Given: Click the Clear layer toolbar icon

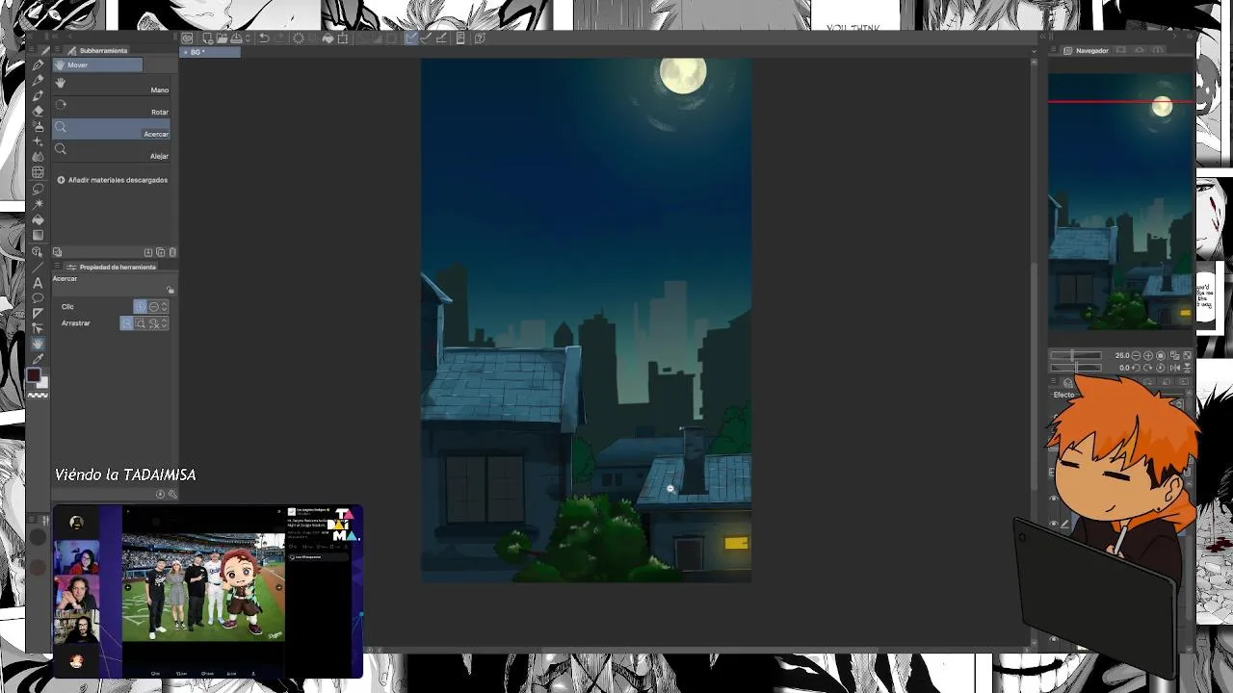Looking at the screenshot, I should click(299, 38).
